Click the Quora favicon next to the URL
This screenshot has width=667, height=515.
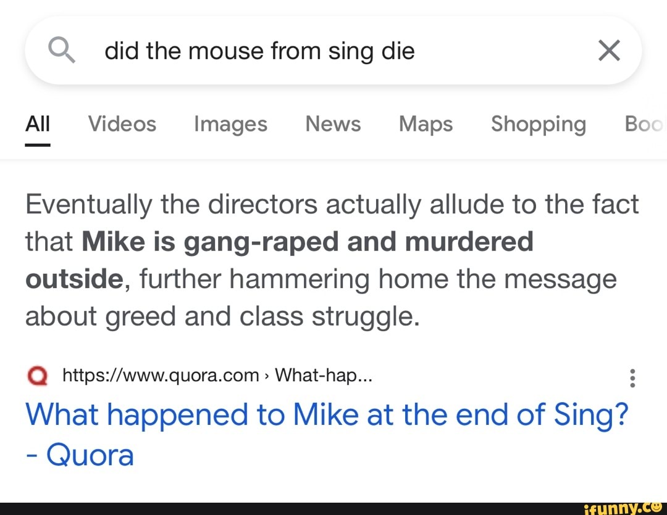click(x=36, y=376)
